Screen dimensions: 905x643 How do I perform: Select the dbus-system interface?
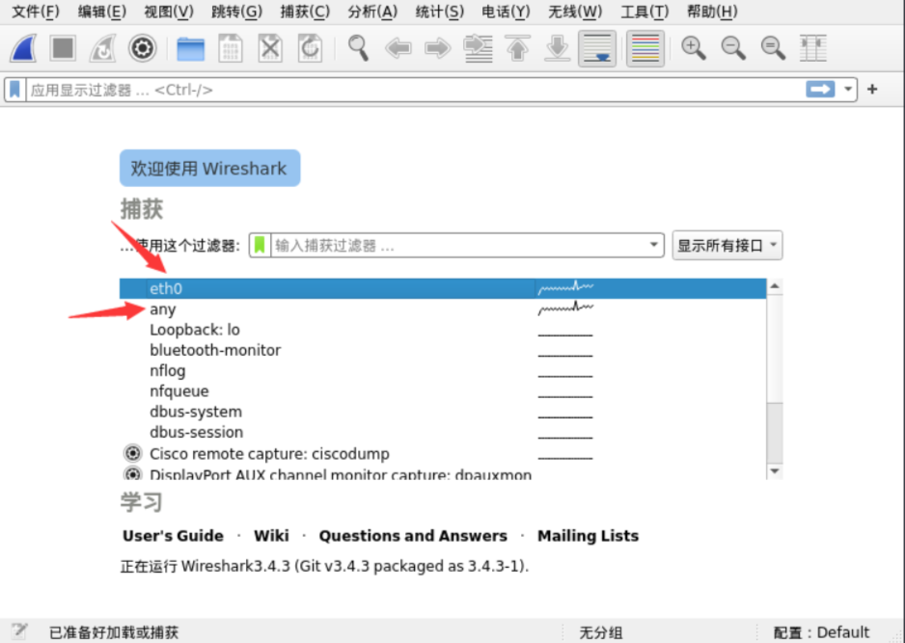tap(443, 412)
